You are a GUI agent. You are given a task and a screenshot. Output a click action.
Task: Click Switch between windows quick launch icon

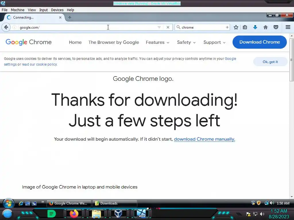(34, 203)
